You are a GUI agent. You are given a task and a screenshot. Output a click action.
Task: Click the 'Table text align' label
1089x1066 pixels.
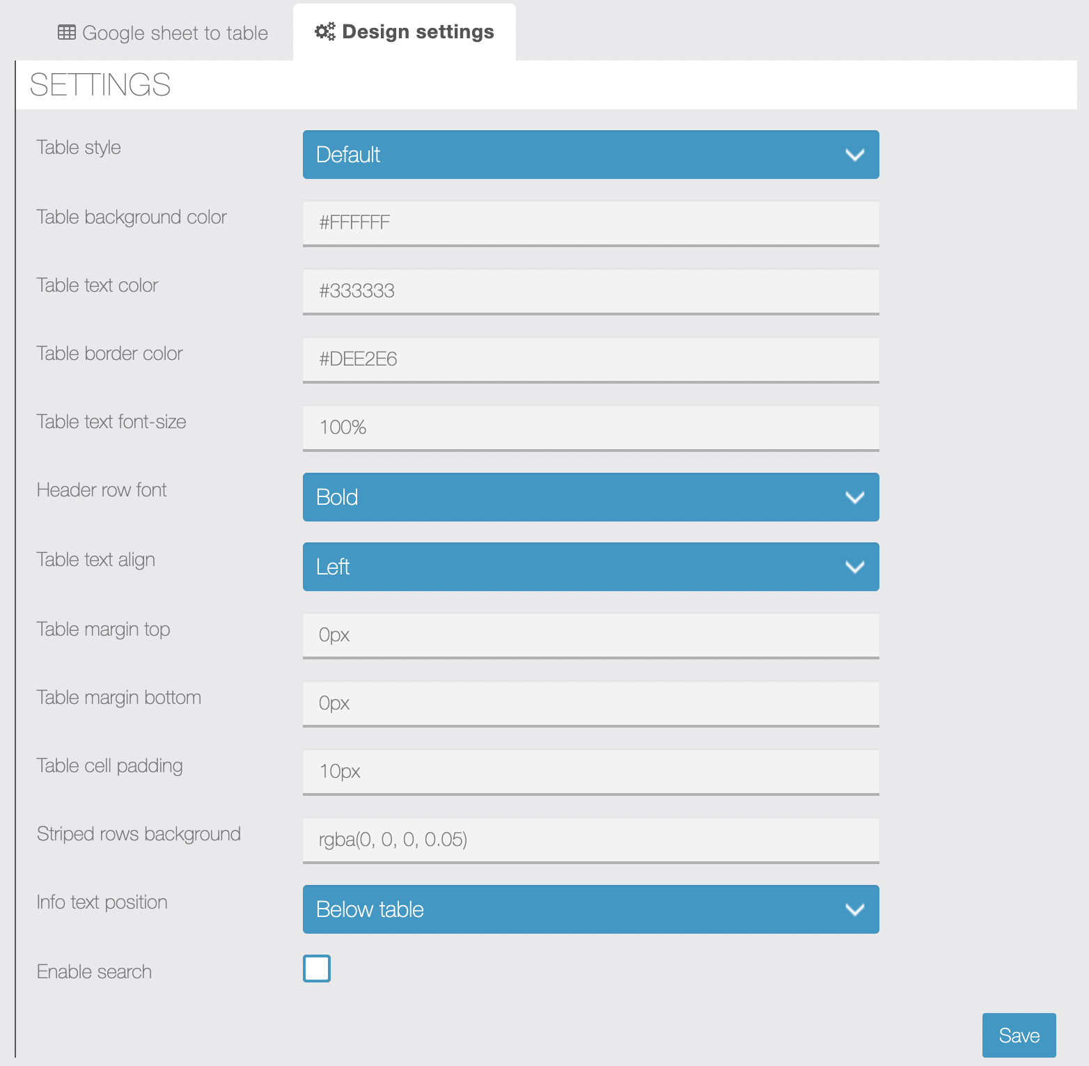coord(95,560)
